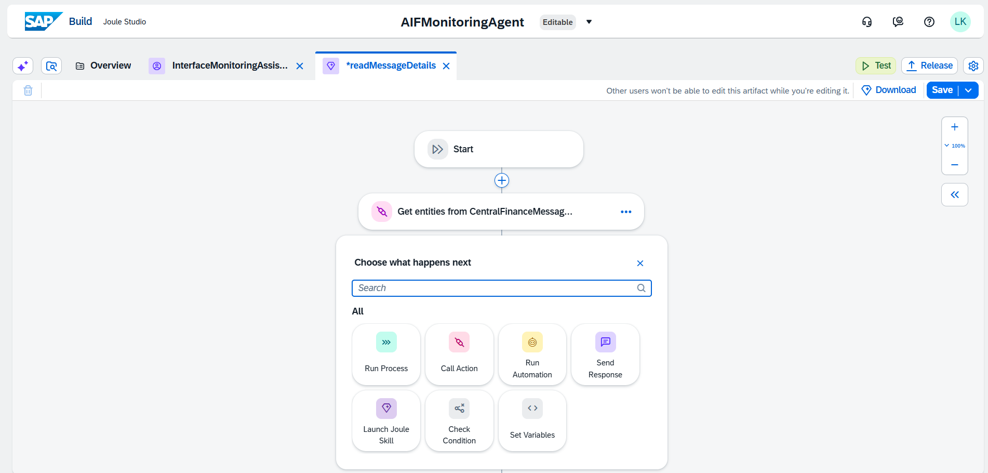Choose the Launch Joule Skill option

(386, 421)
